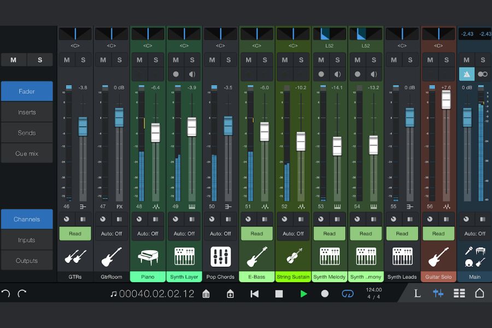Viewport: 492px width, 328px height.
Task: Switch to the Cue mix view
Action: tap(27, 154)
